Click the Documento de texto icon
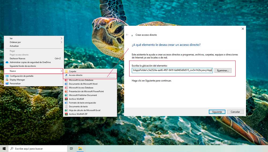This screenshot has width=268, height=152. point(66,106)
